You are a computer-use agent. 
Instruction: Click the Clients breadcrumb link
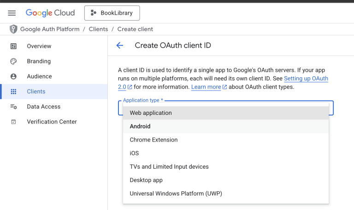98,29
